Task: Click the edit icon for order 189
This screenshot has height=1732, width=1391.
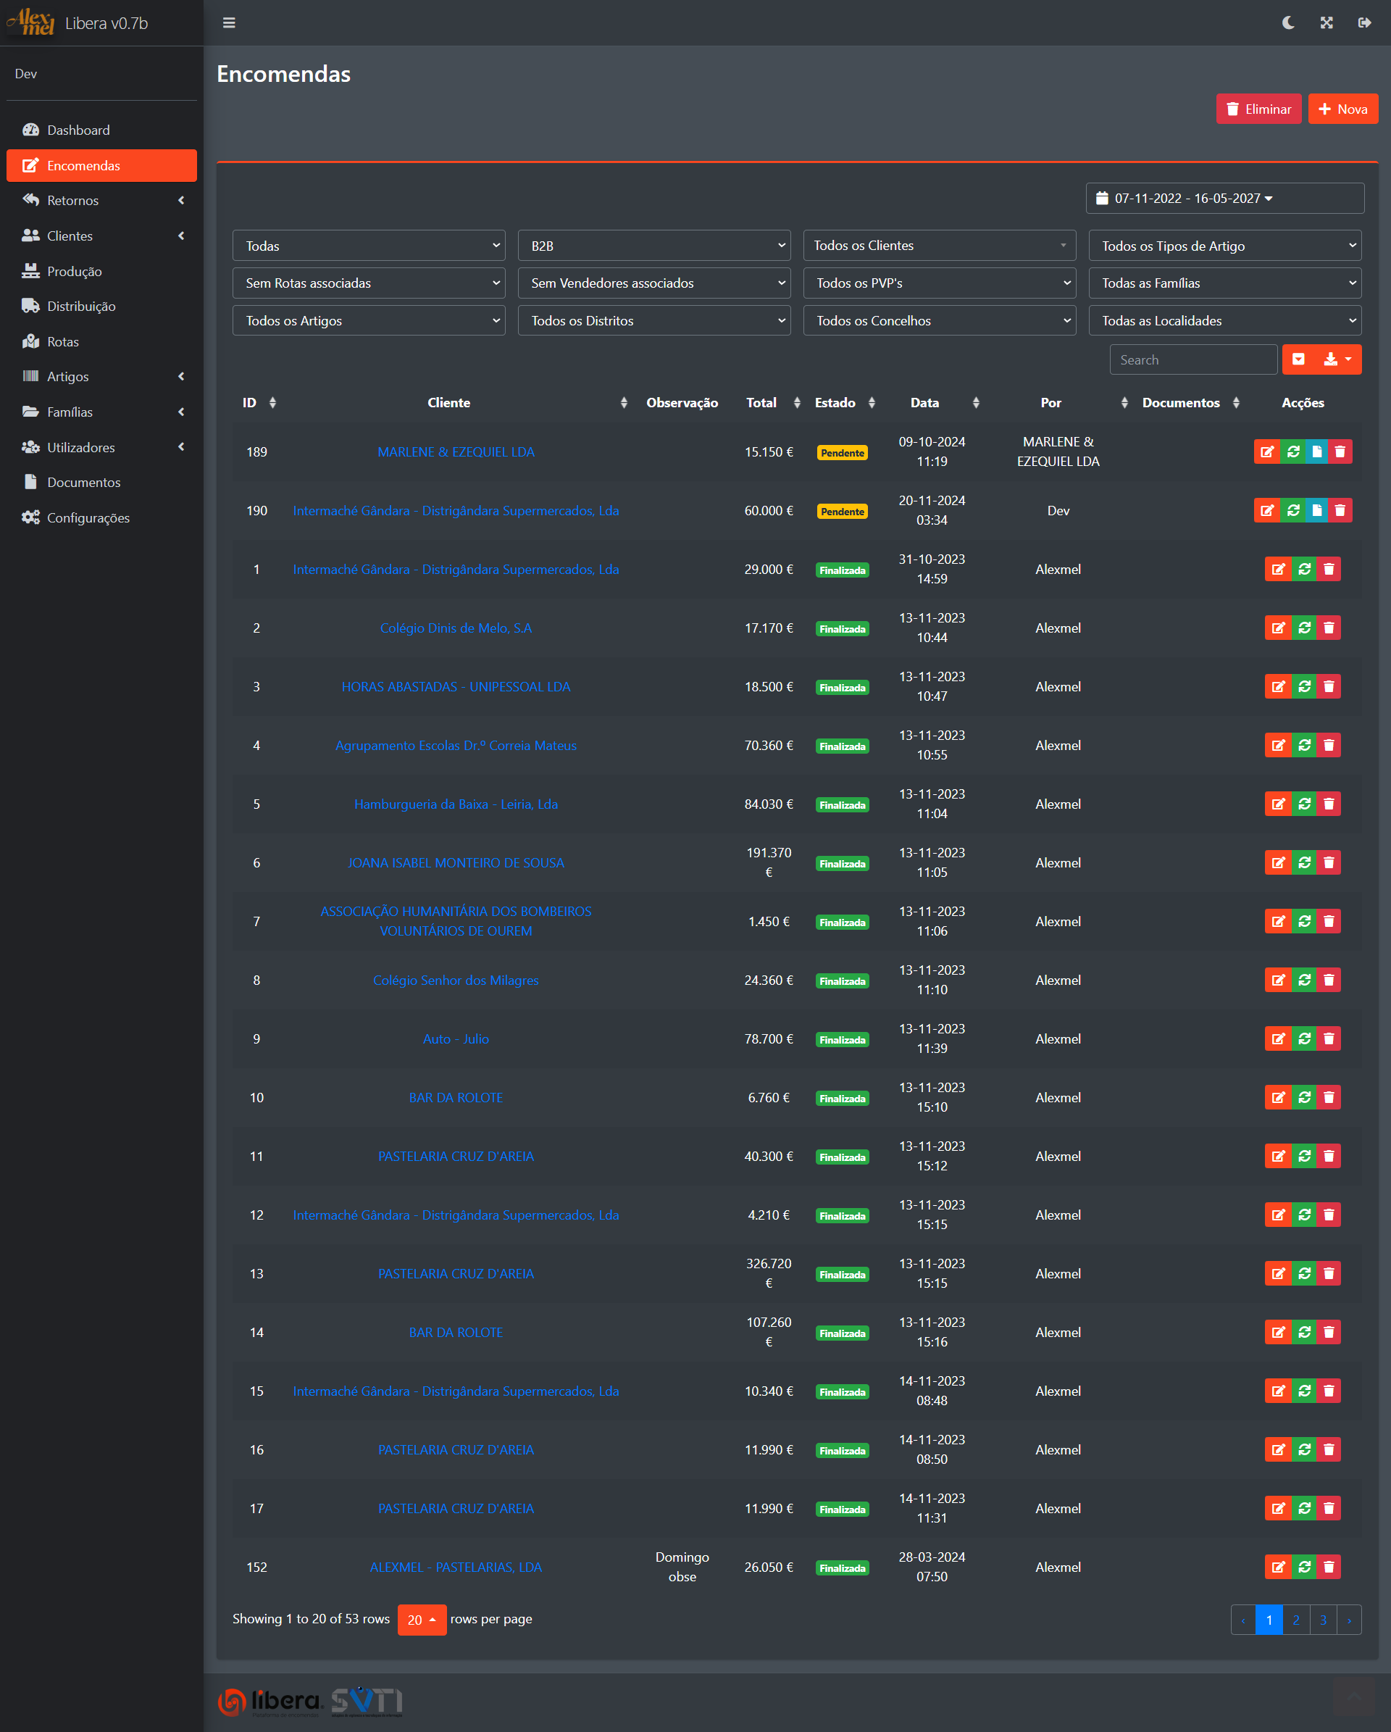Action: coord(1266,451)
